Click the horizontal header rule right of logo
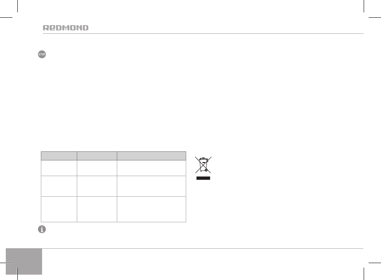Viewport: 381px width, 280px height. coord(227,33)
